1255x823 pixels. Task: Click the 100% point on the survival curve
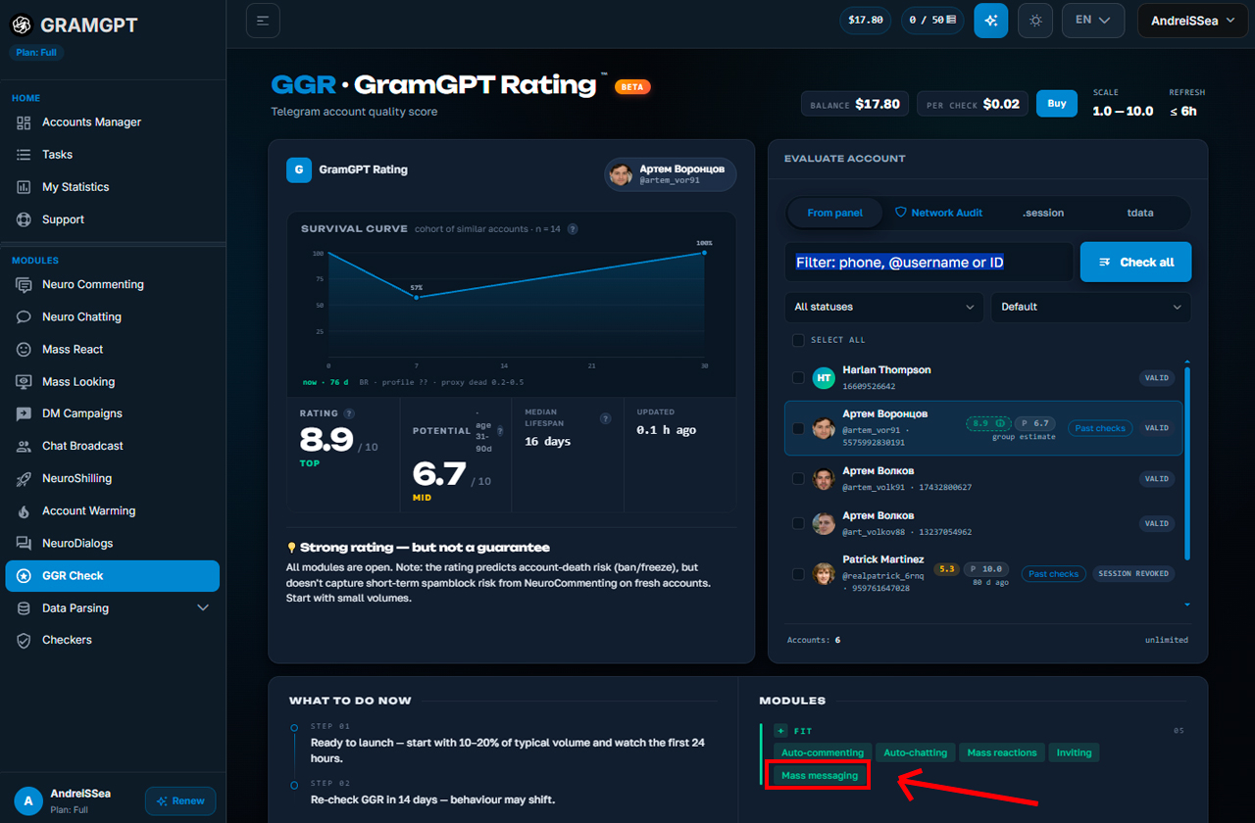tap(704, 253)
